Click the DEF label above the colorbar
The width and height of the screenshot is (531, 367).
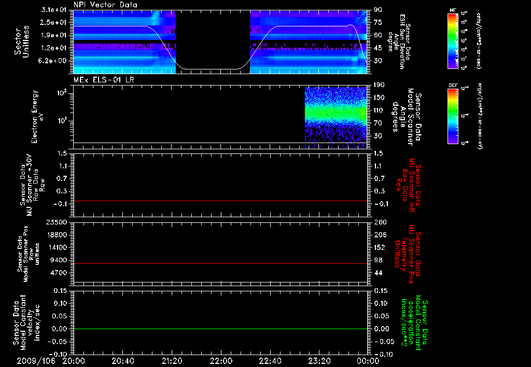tap(453, 86)
